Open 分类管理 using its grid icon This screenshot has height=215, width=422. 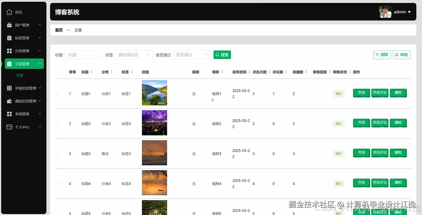(9, 51)
